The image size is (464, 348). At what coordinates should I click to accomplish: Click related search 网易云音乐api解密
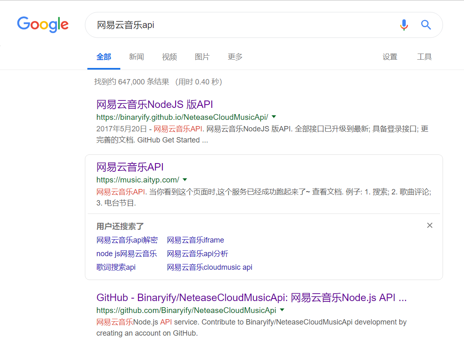click(127, 240)
